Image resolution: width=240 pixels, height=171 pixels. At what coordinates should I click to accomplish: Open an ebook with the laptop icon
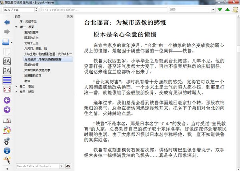(x=6, y=42)
